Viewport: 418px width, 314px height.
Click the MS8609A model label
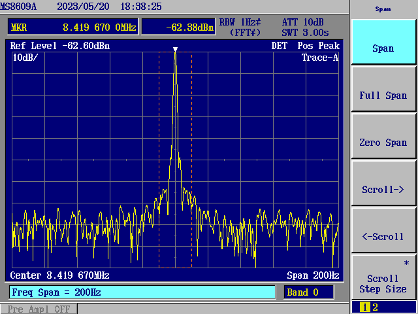(x=18, y=7)
